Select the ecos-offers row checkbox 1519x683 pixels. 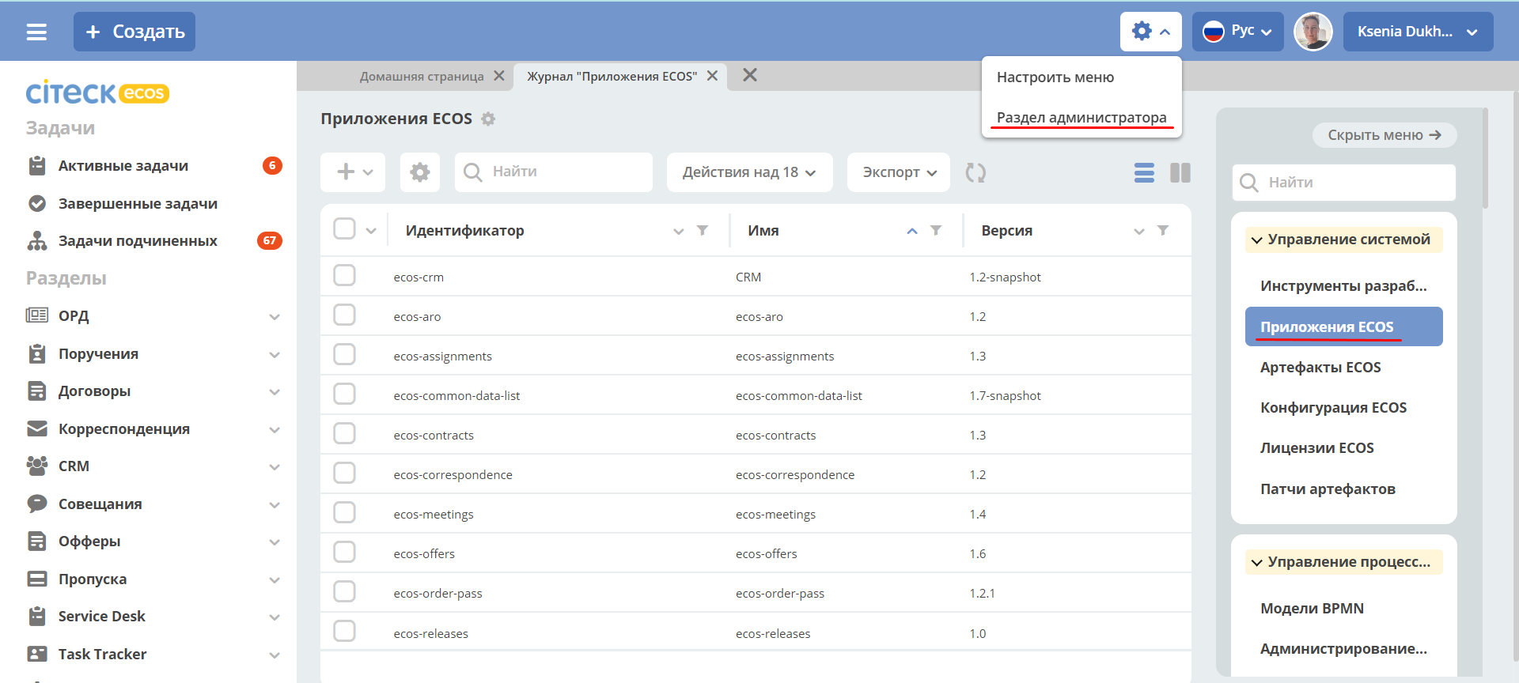[345, 552]
